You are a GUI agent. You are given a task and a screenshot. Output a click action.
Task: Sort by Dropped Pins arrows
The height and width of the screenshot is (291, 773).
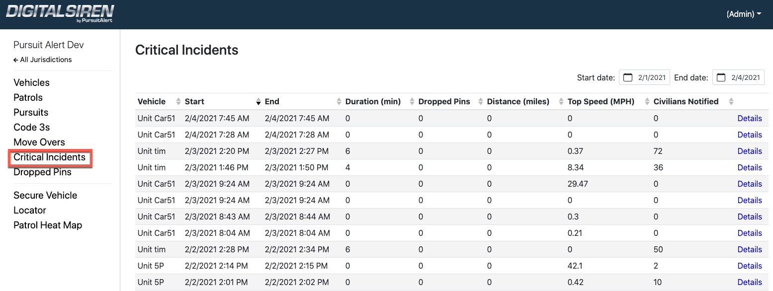(481, 101)
